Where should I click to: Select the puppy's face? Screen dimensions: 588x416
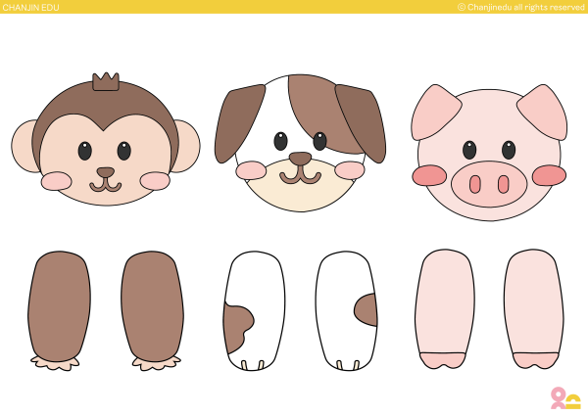(x=300, y=191)
